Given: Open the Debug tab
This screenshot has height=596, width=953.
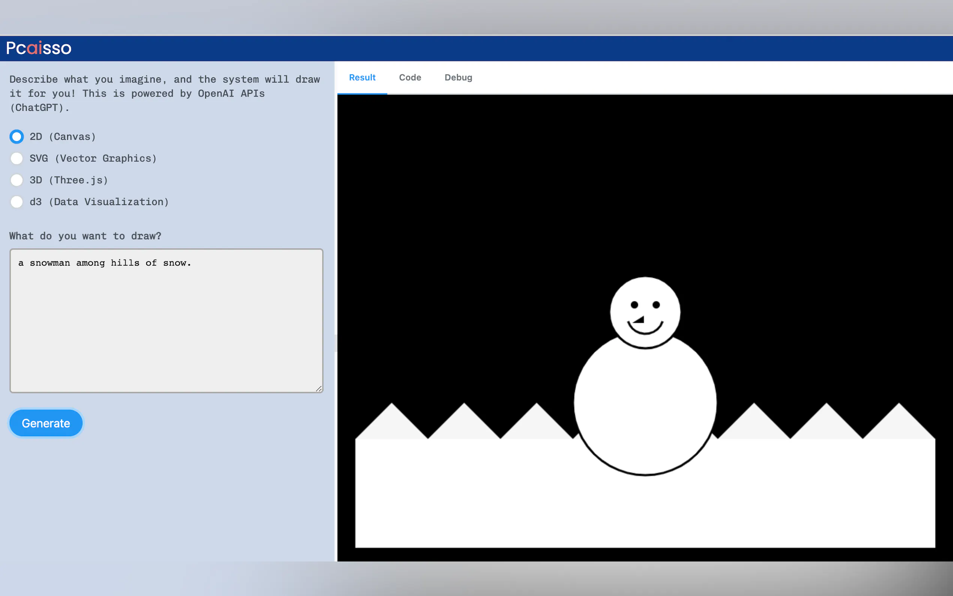Looking at the screenshot, I should [x=458, y=78].
